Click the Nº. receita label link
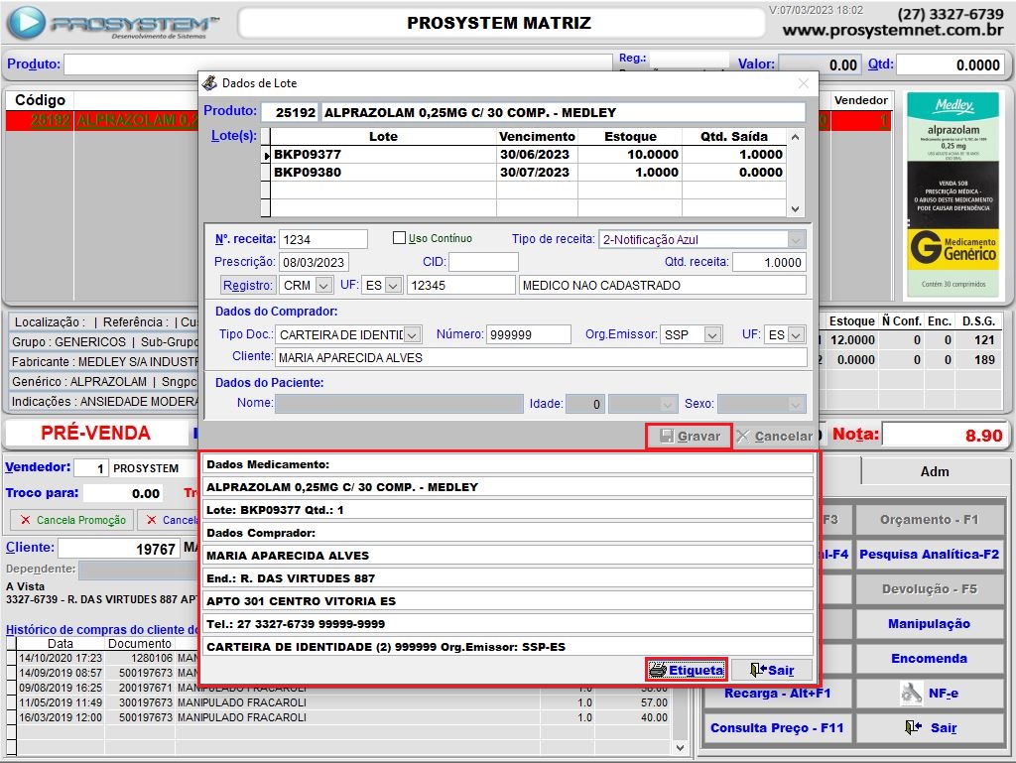 click(246, 239)
